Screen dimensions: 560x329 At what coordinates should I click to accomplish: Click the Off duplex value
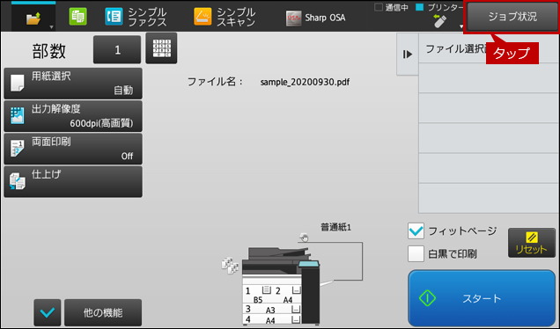(127, 157)
